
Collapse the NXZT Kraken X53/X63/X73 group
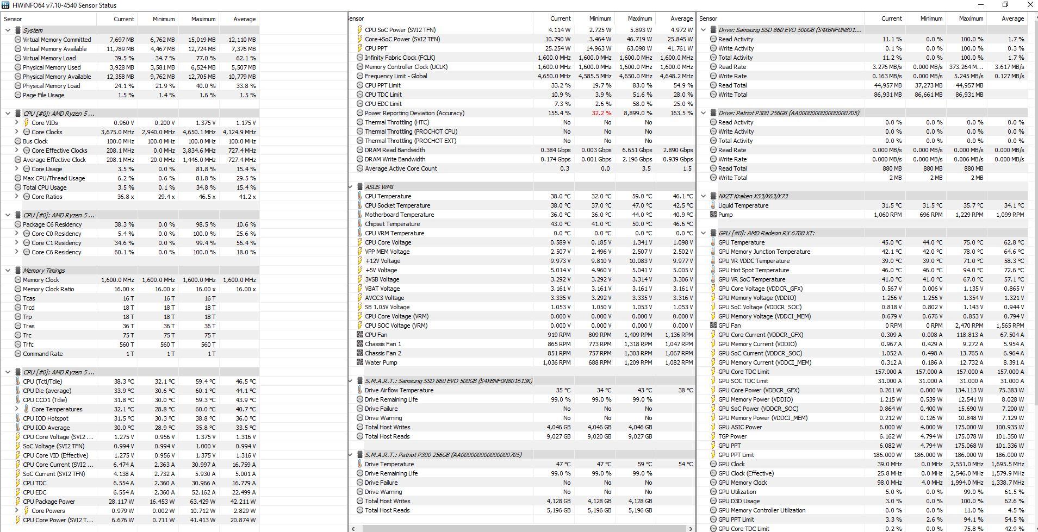[x=704, y=196]
